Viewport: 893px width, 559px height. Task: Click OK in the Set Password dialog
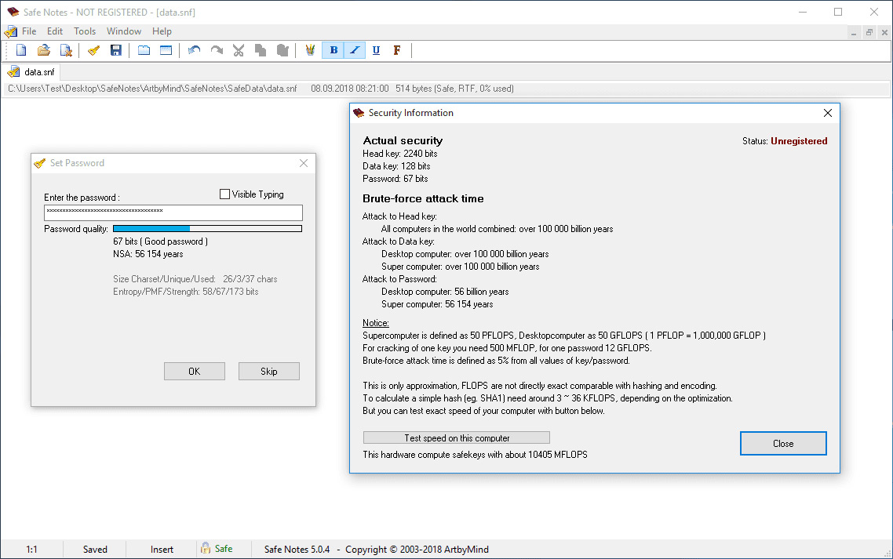click(x=194, y=371)
